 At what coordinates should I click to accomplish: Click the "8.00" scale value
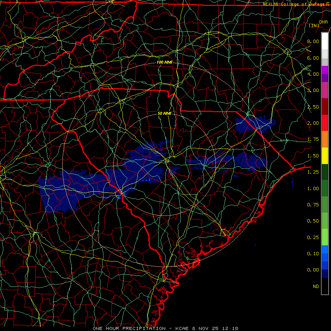coord(313,41)
